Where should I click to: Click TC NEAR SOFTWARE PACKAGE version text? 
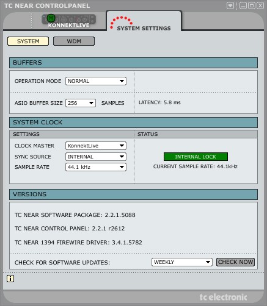75,215
